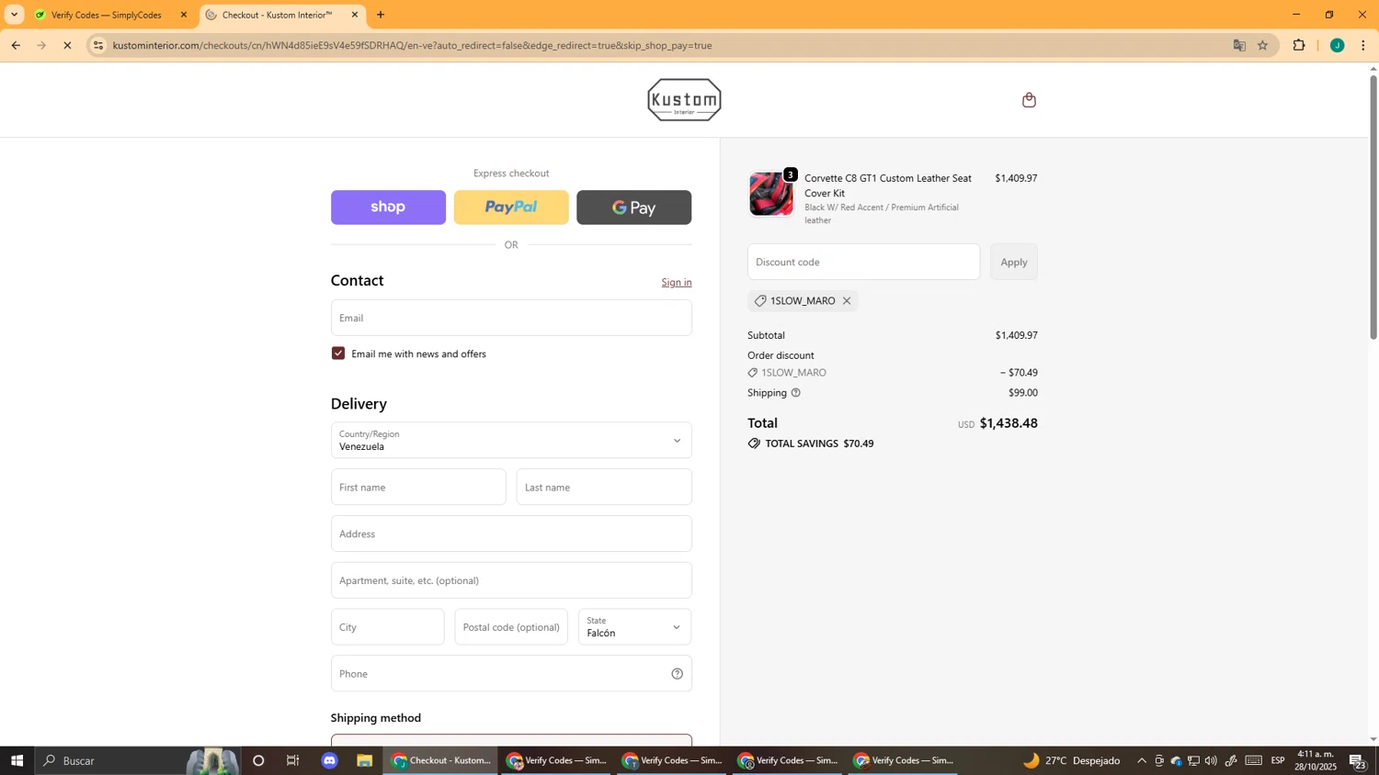The image size is (1379, 775).
Task: Focus the Apartment, suite, etc. field
Action: coord(511,580)
